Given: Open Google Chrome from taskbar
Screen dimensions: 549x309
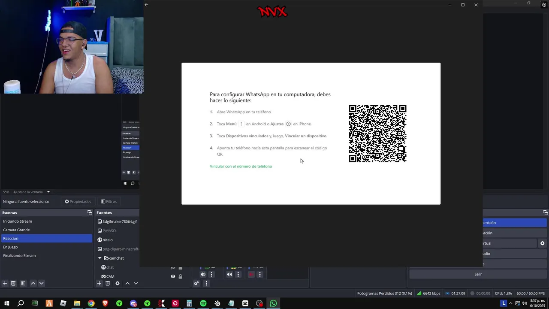Looking at the screenshot, I should 91,303.
